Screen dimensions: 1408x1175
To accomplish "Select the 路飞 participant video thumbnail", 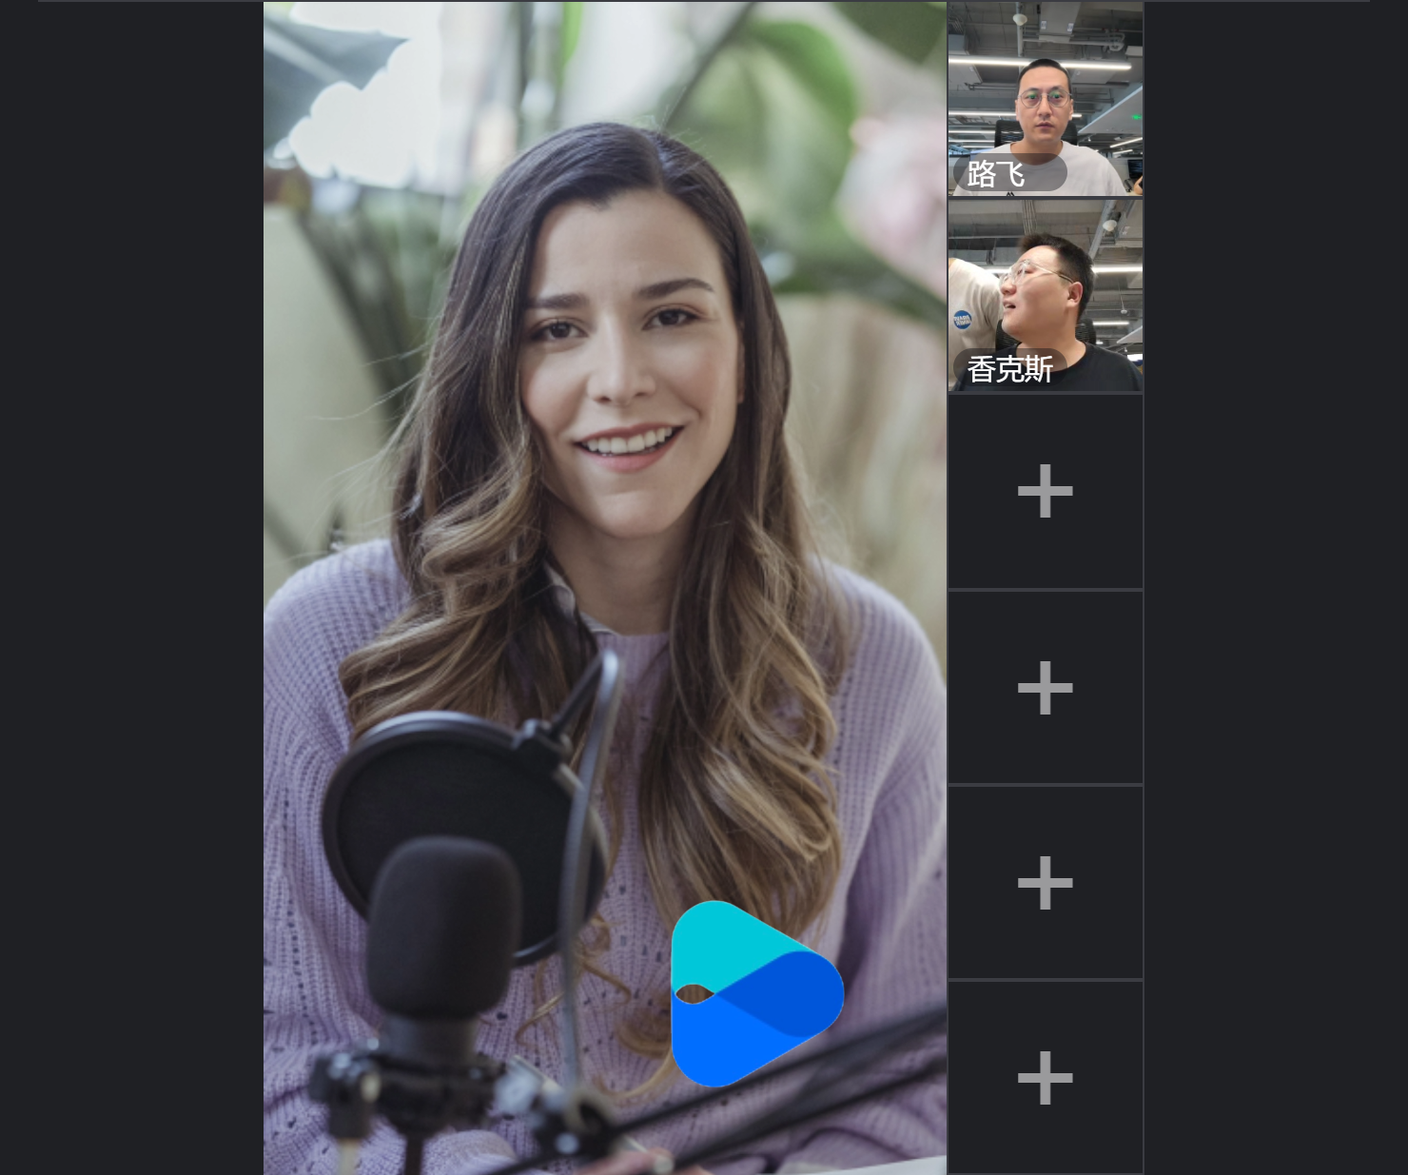I will tap(1046, 99).
